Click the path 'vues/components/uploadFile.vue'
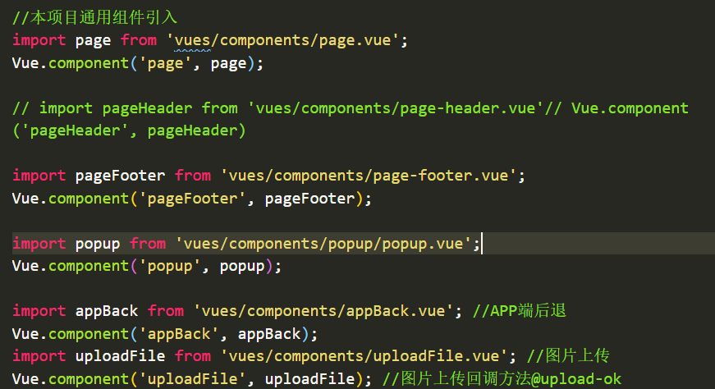The height and width of the screenshot is (389, 715). [364, 356]
